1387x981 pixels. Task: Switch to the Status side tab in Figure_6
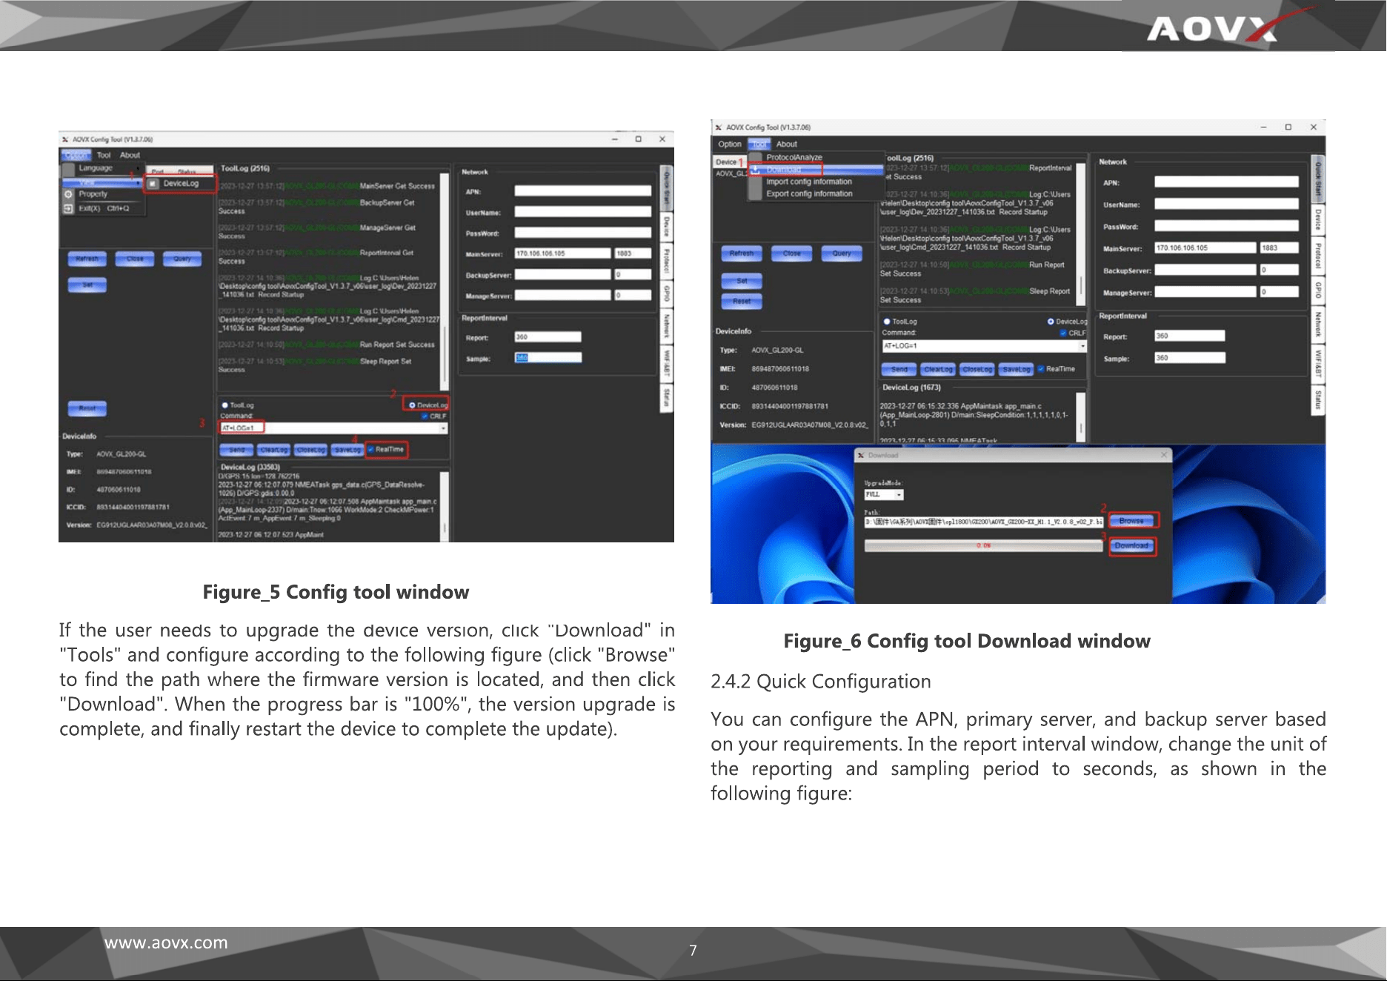pos(1318,399)
